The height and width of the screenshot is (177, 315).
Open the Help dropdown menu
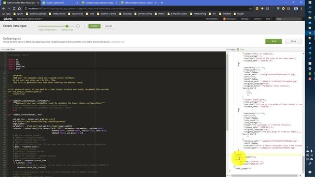pos(269,19)
